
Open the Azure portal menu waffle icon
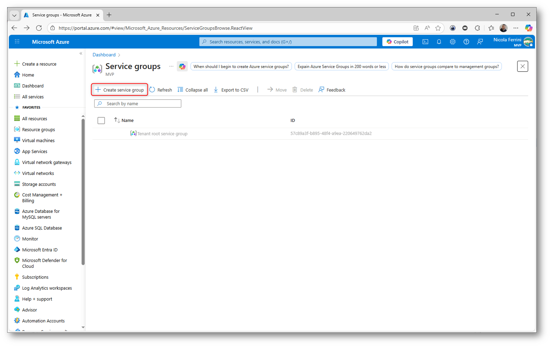tap(17, 42)
